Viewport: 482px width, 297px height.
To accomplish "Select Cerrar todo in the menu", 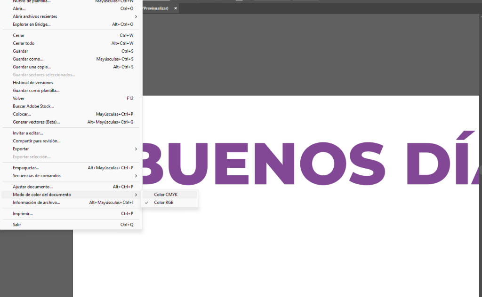I will pyautogui.click(x=71, y=43).
